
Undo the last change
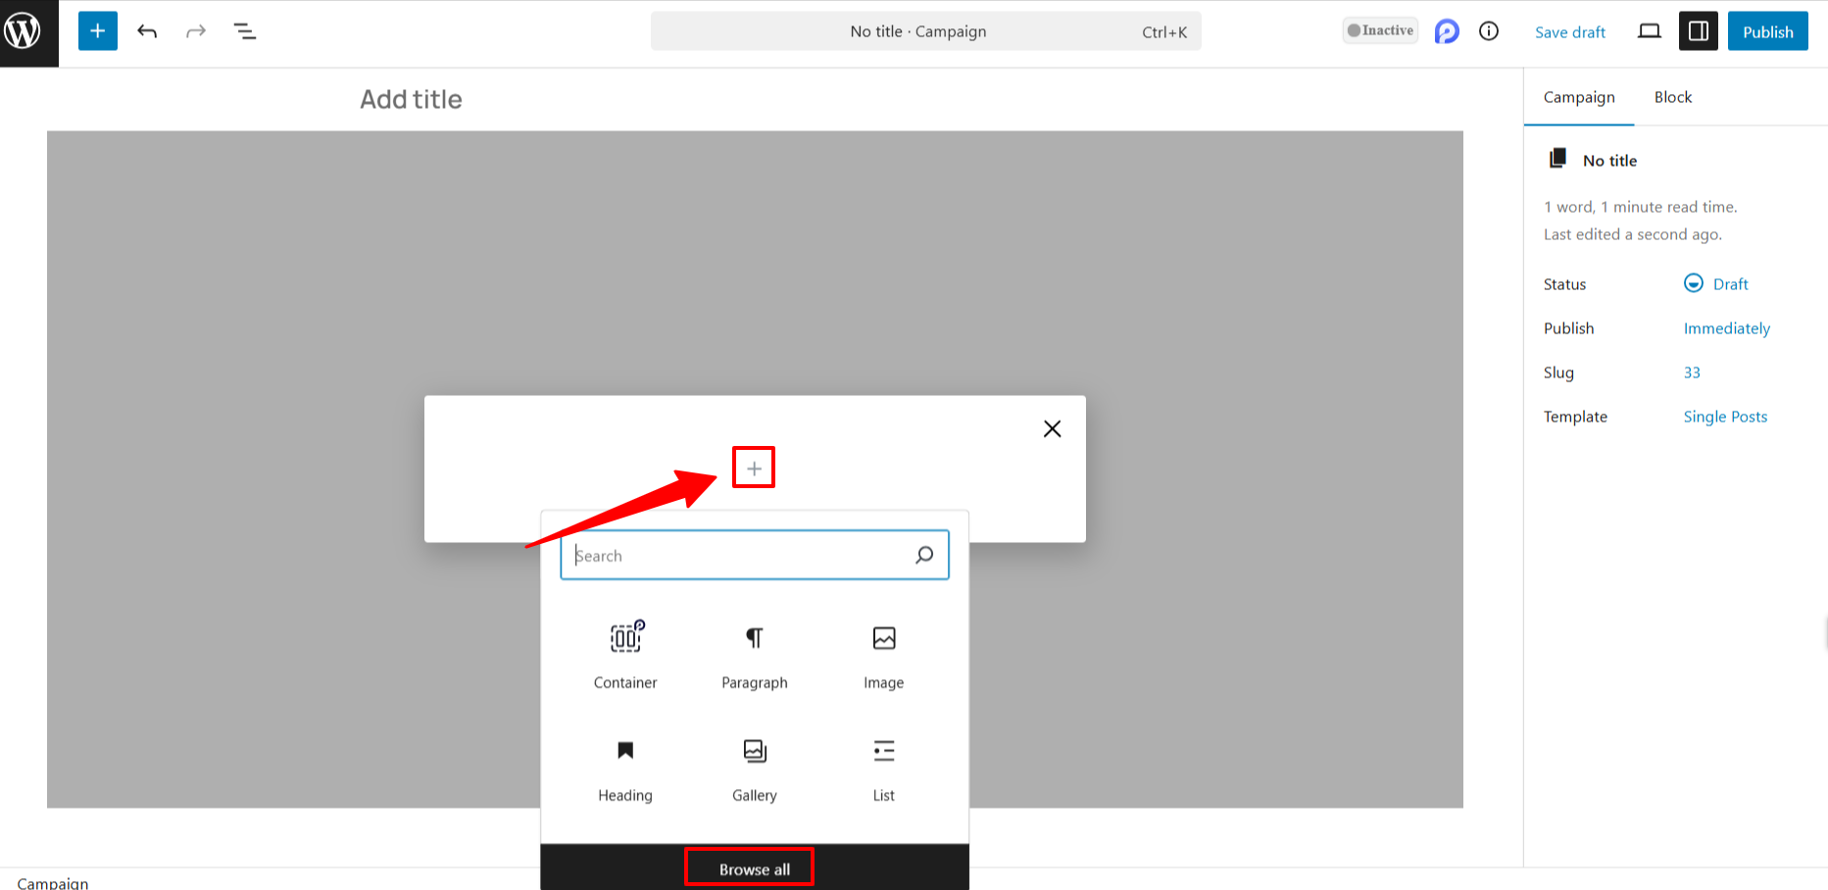tap(147, 31)
